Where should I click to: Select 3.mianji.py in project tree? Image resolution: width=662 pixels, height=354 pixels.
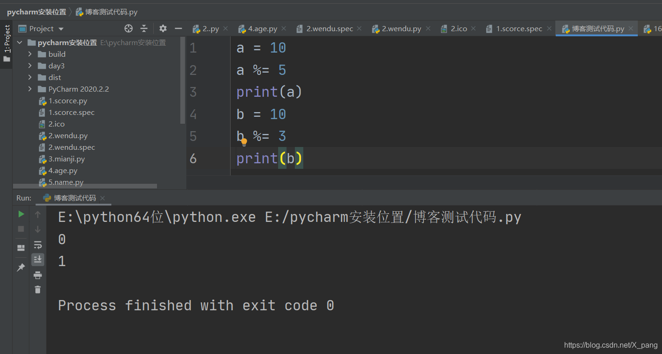coord(67,159)
